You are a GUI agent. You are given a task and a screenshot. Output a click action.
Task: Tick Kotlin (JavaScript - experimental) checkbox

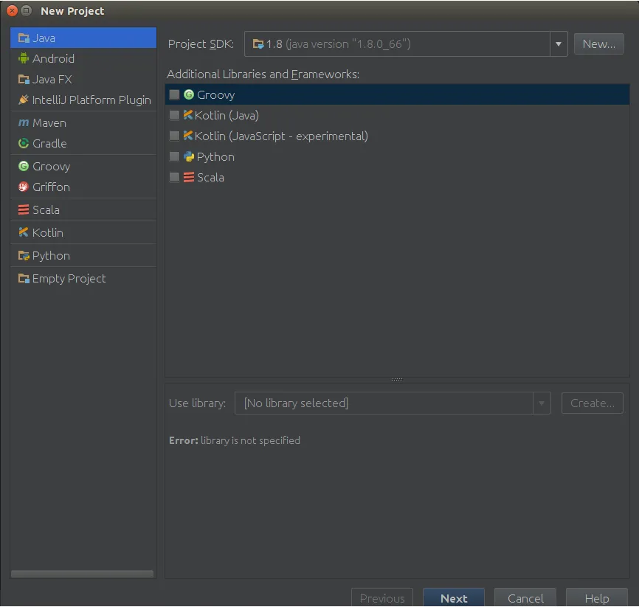pyautogui.click(x=174, y=136)
